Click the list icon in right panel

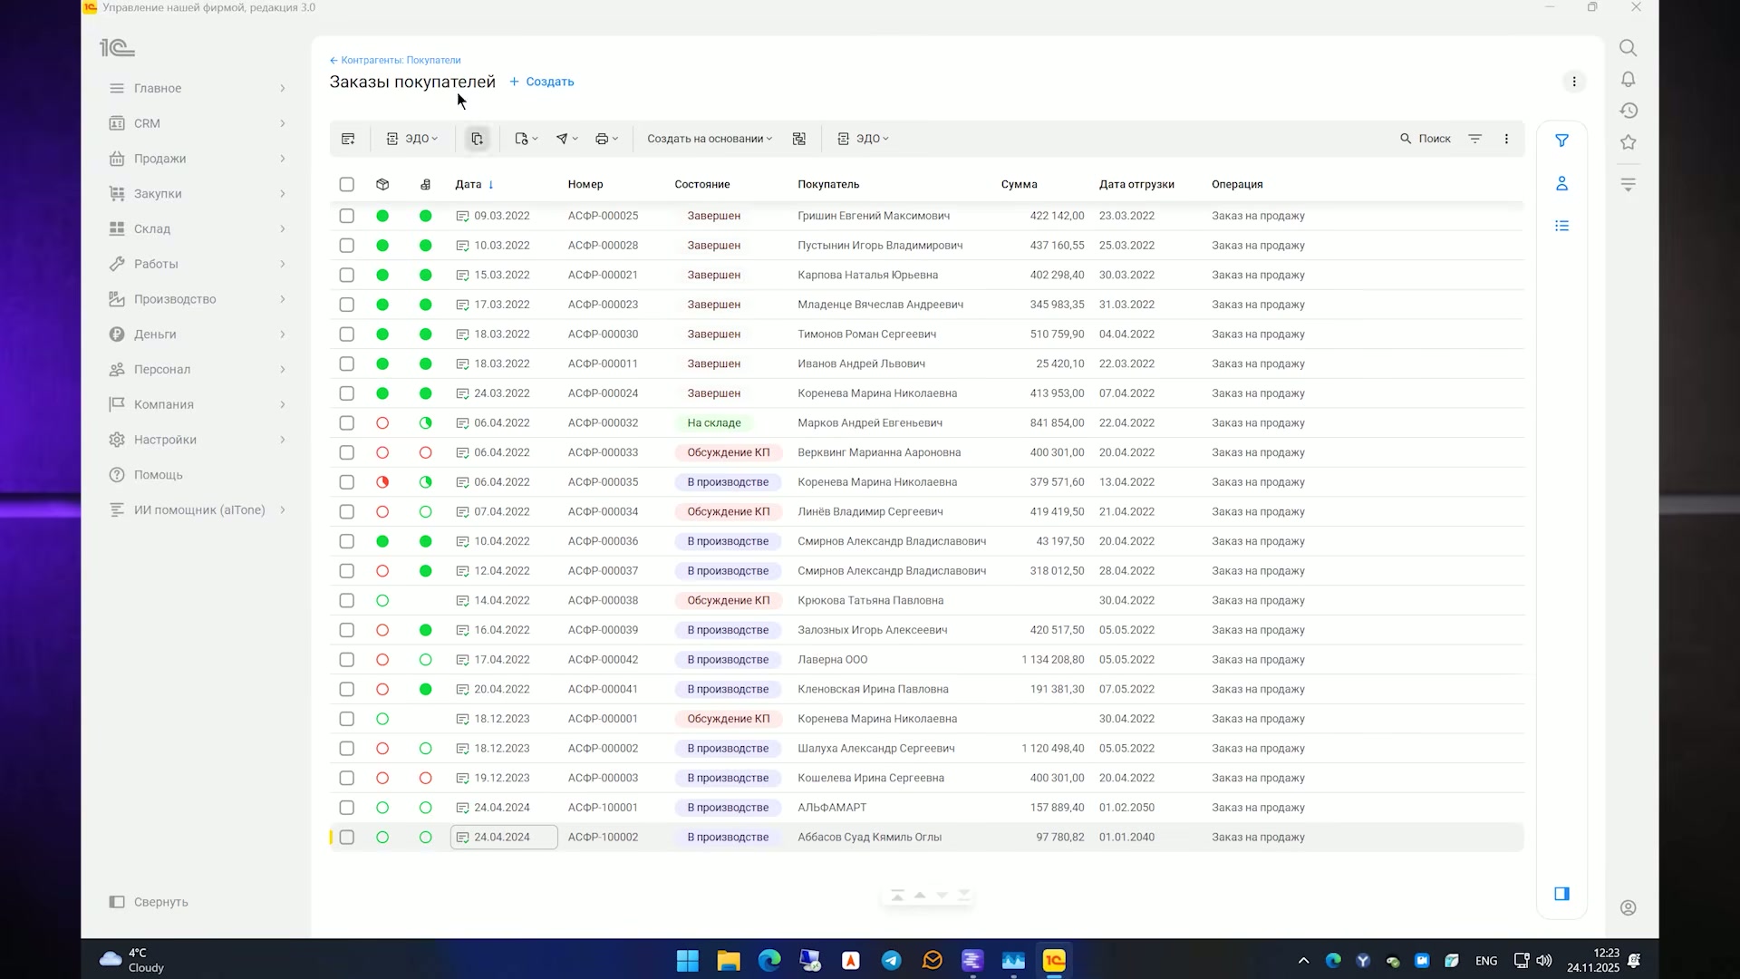[1561, 226]
